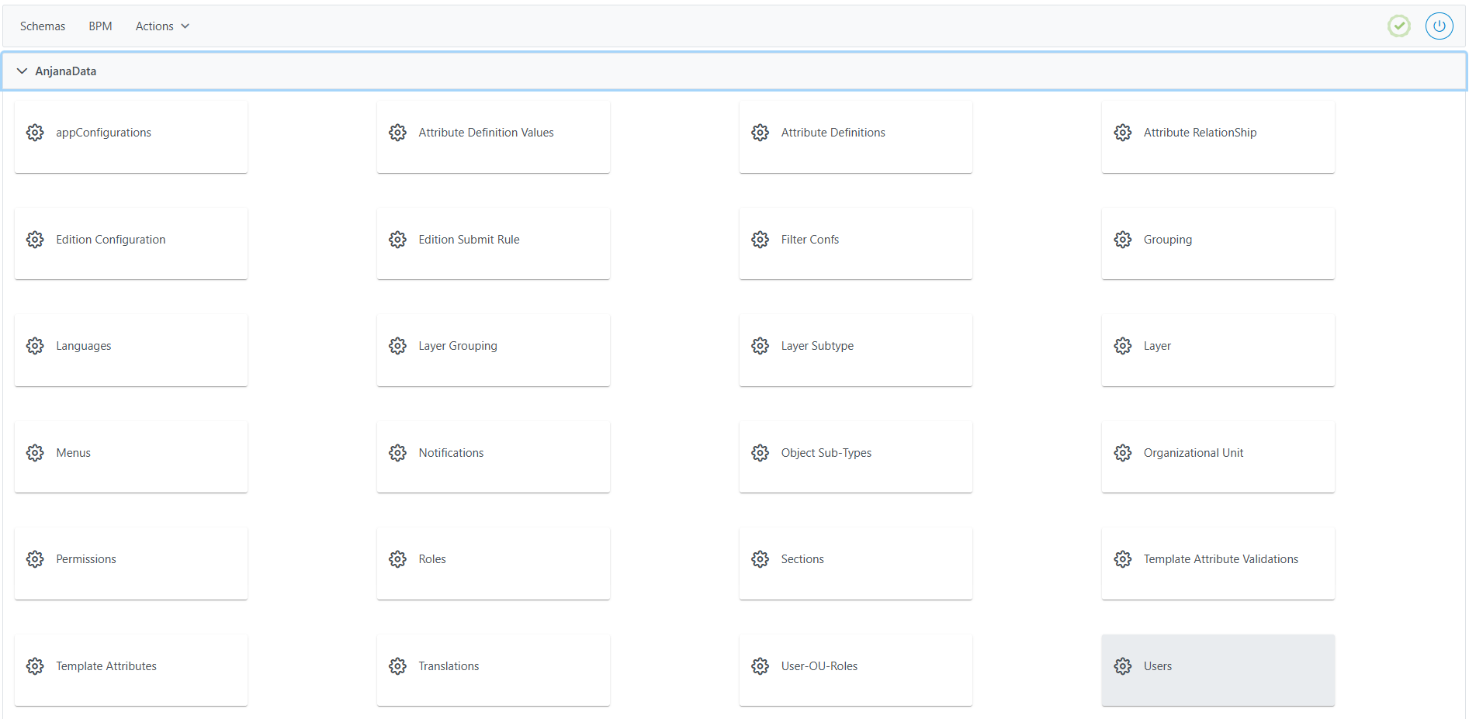Open the Schemas menu item
This screenshot has width=1469, height=719.
pyautogui.click(x=43, y=26)
